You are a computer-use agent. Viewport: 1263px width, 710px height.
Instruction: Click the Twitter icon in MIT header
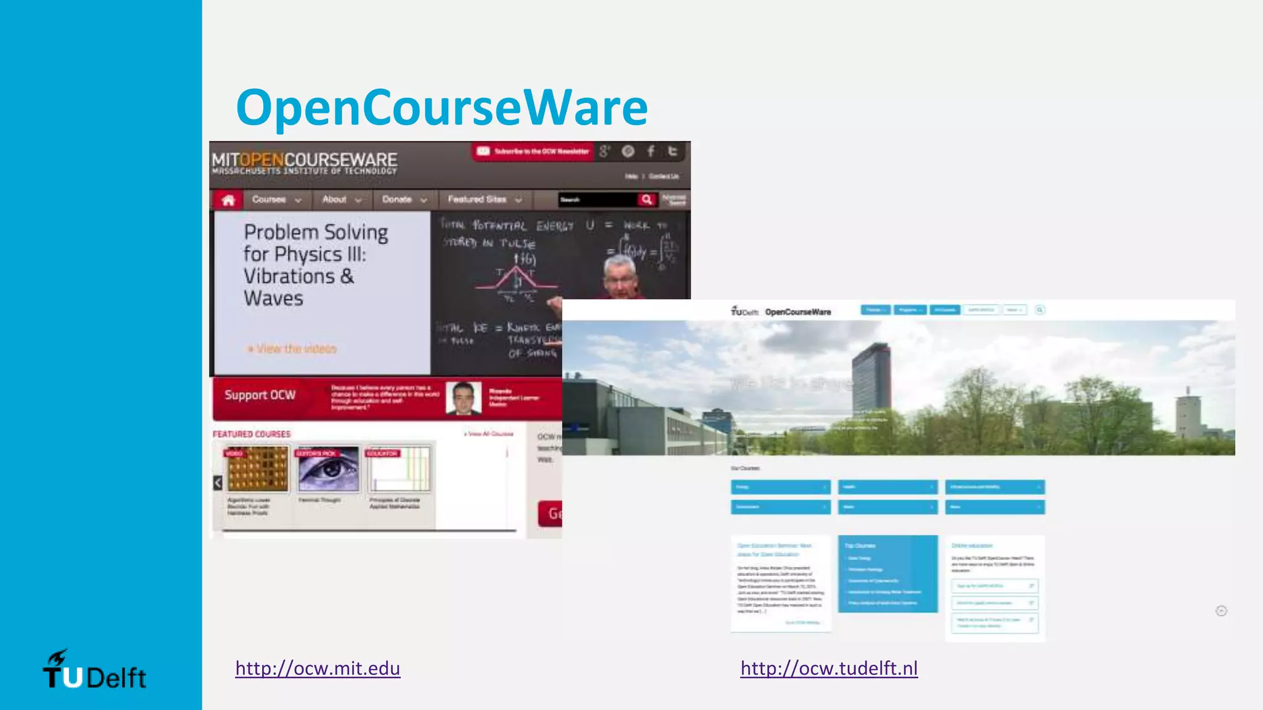[x=673, y=151]
